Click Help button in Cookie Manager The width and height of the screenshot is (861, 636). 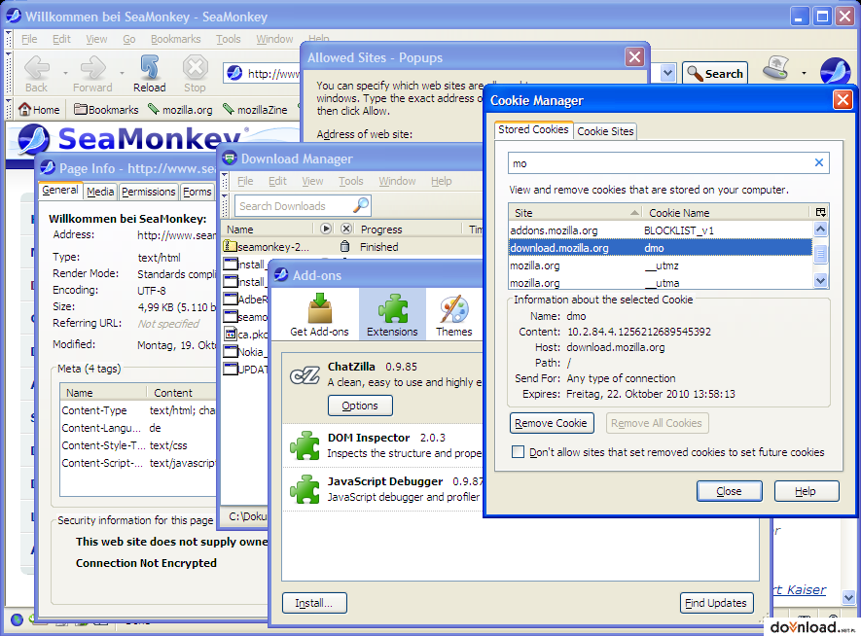(x=807, y=491)
